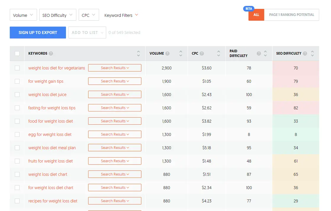Open help icon next to Keywords header
This screenshot has width=331, height=211.
pos(51,53)
